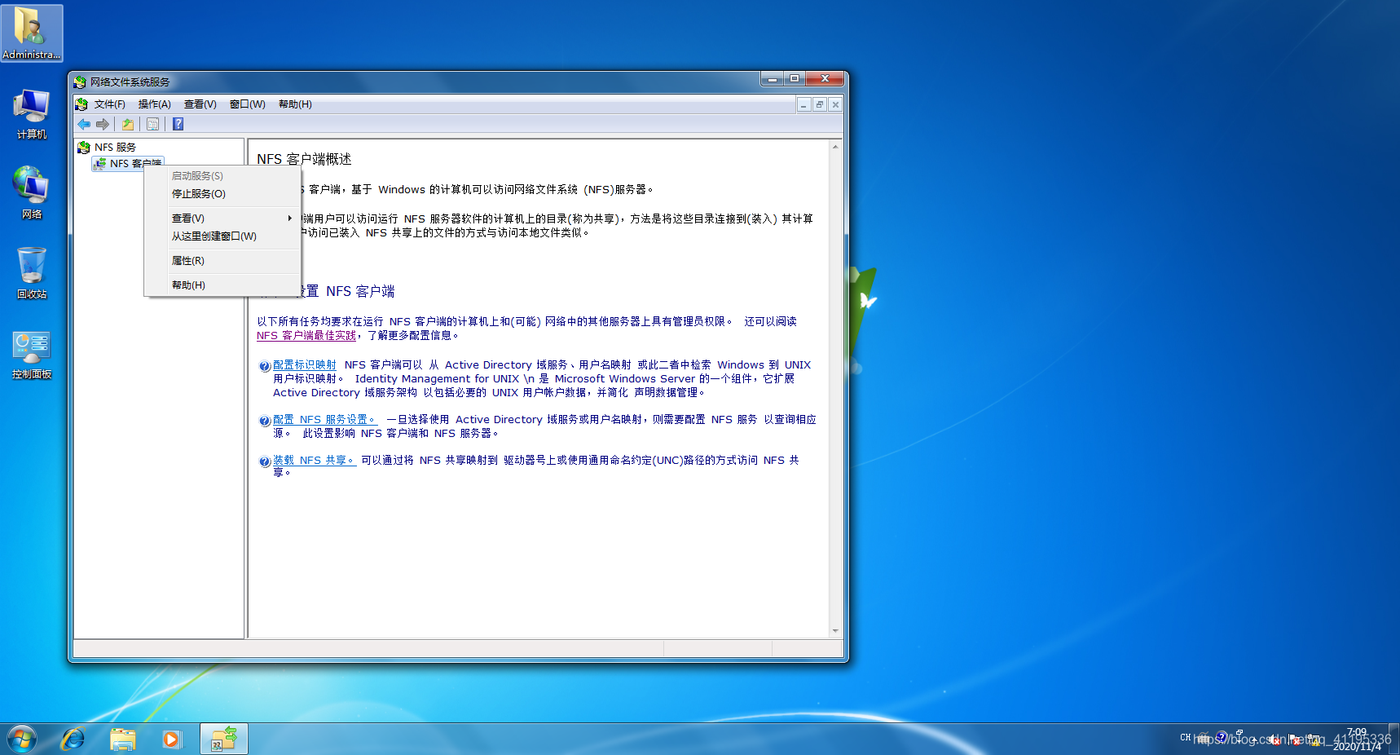This screenshot has width=1400, height=755.
Task: Choose 启动服务(S) from the context menu
Action: coord(222,176)
